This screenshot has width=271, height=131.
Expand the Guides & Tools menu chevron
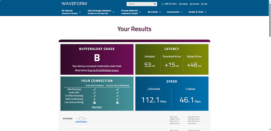[205, 12]
